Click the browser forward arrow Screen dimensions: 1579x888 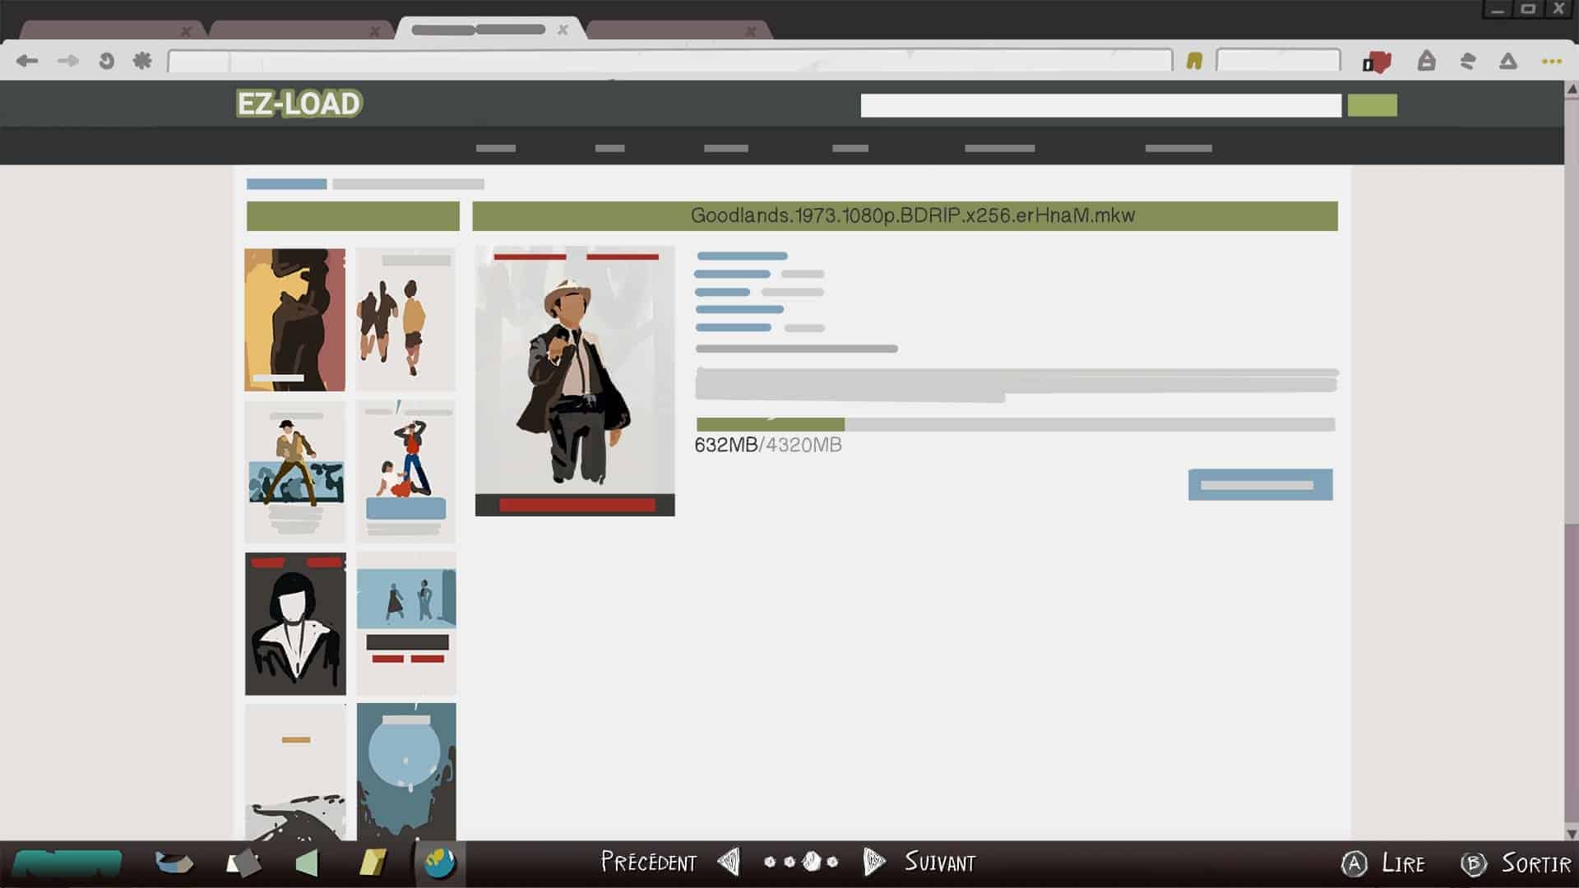pos(67,61)
